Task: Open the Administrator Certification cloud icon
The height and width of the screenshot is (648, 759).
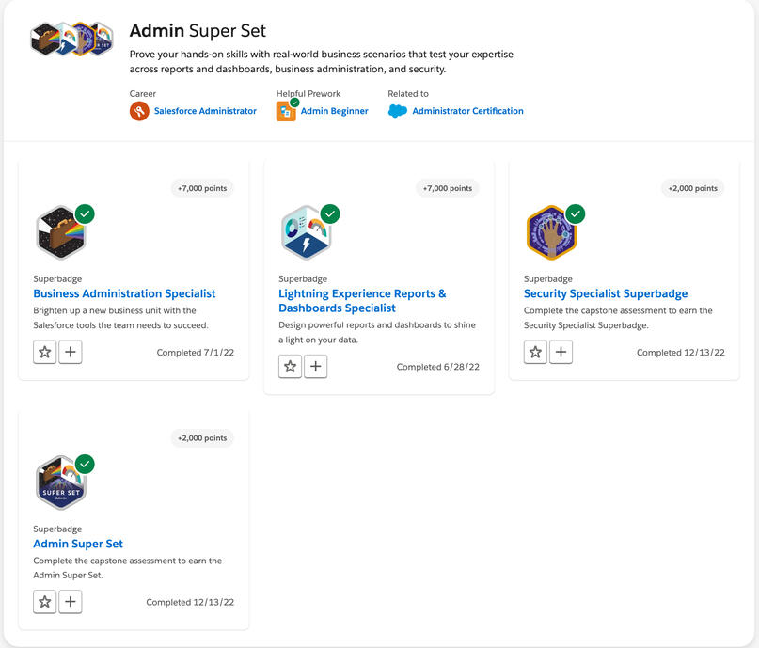Action: pyautogui.click(x=397, y=110)
